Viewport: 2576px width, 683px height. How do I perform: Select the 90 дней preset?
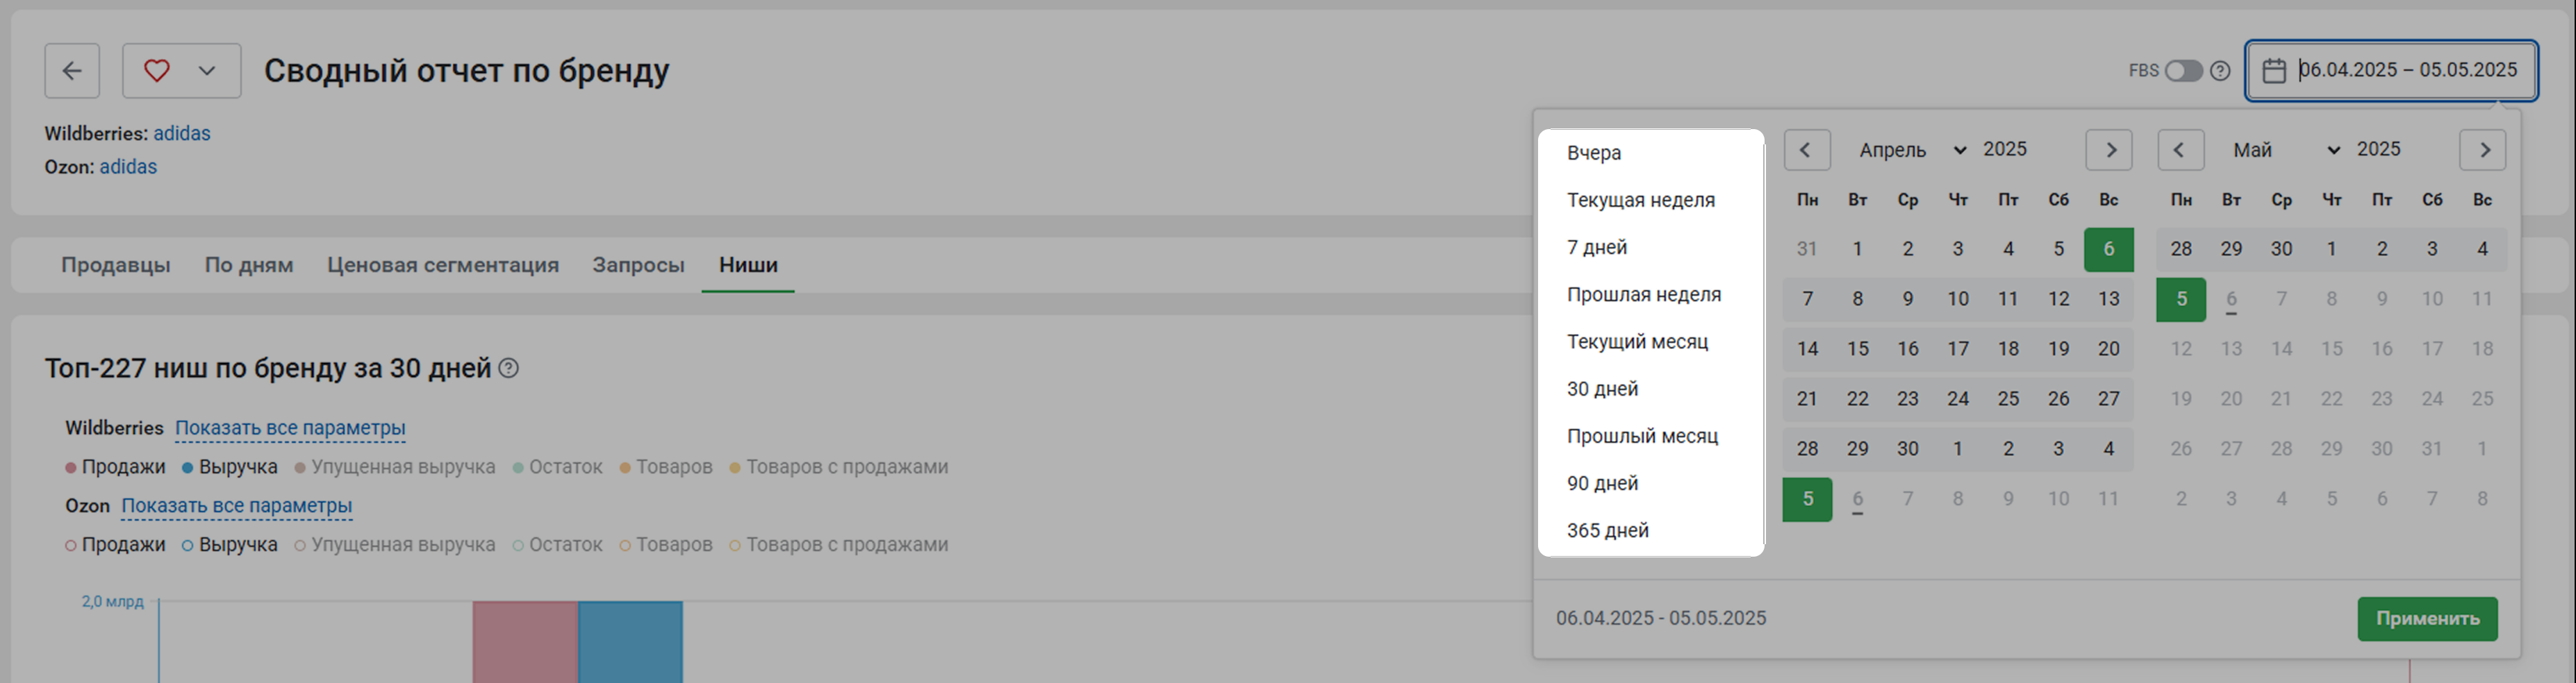(x=1602, y=483)
